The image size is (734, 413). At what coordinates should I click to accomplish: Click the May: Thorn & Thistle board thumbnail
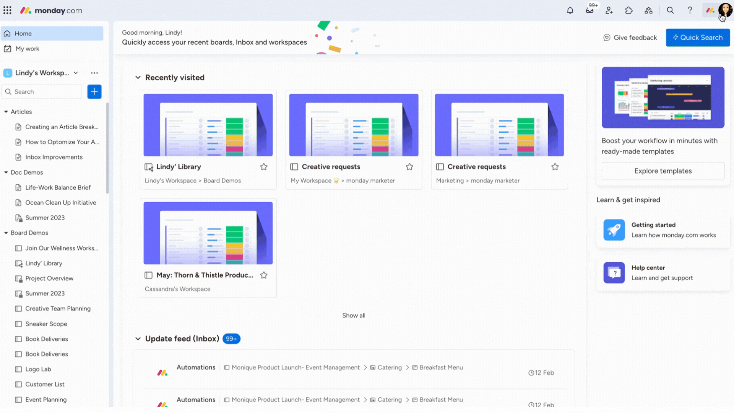coord(208,233)
